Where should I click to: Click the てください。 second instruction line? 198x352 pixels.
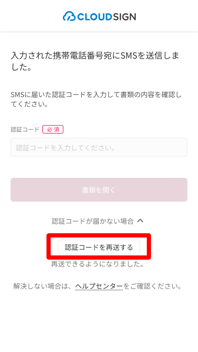click(30, 104)
